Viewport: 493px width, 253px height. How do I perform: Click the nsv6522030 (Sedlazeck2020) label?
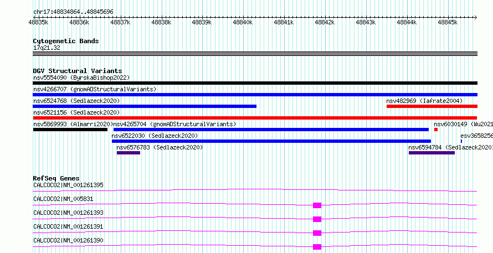(x=155, y=136)
